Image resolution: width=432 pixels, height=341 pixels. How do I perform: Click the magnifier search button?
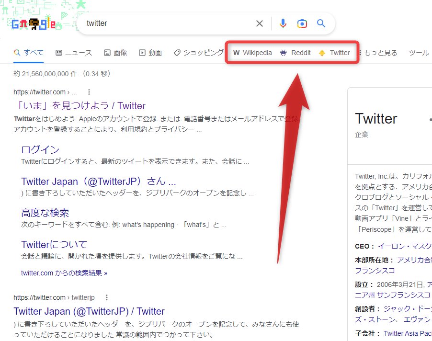321,23
